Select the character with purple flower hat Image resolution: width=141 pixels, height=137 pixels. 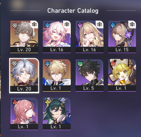122,37
